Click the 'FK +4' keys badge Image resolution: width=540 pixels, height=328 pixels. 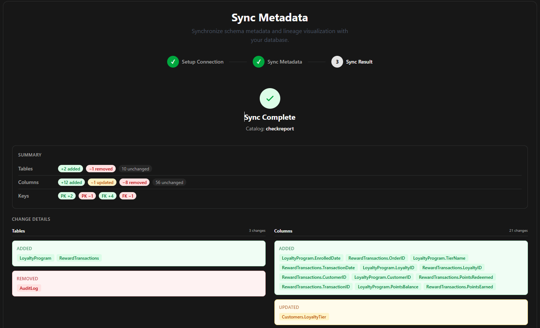[108, 196]
